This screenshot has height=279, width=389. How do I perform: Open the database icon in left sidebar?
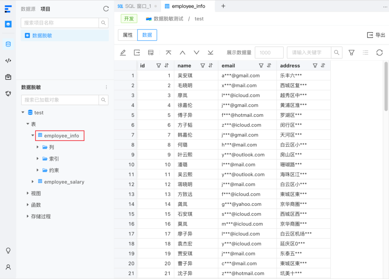[x=8, y=44]
